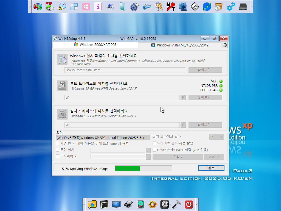Screen dimensions: 281x211
Task: Click browse '...' button for 무인 설치
Action: click(148, 150)
